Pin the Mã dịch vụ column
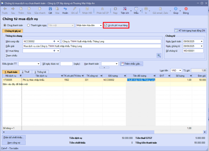Image resolution: width=209 pixels, height=151 pixels. [20, 76]
